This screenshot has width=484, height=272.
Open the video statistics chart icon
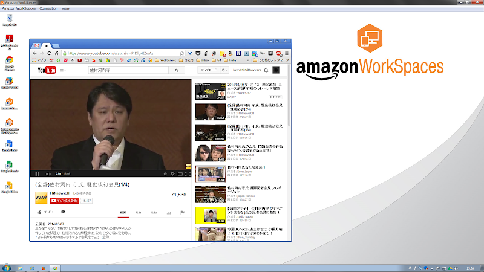point(169,213)
